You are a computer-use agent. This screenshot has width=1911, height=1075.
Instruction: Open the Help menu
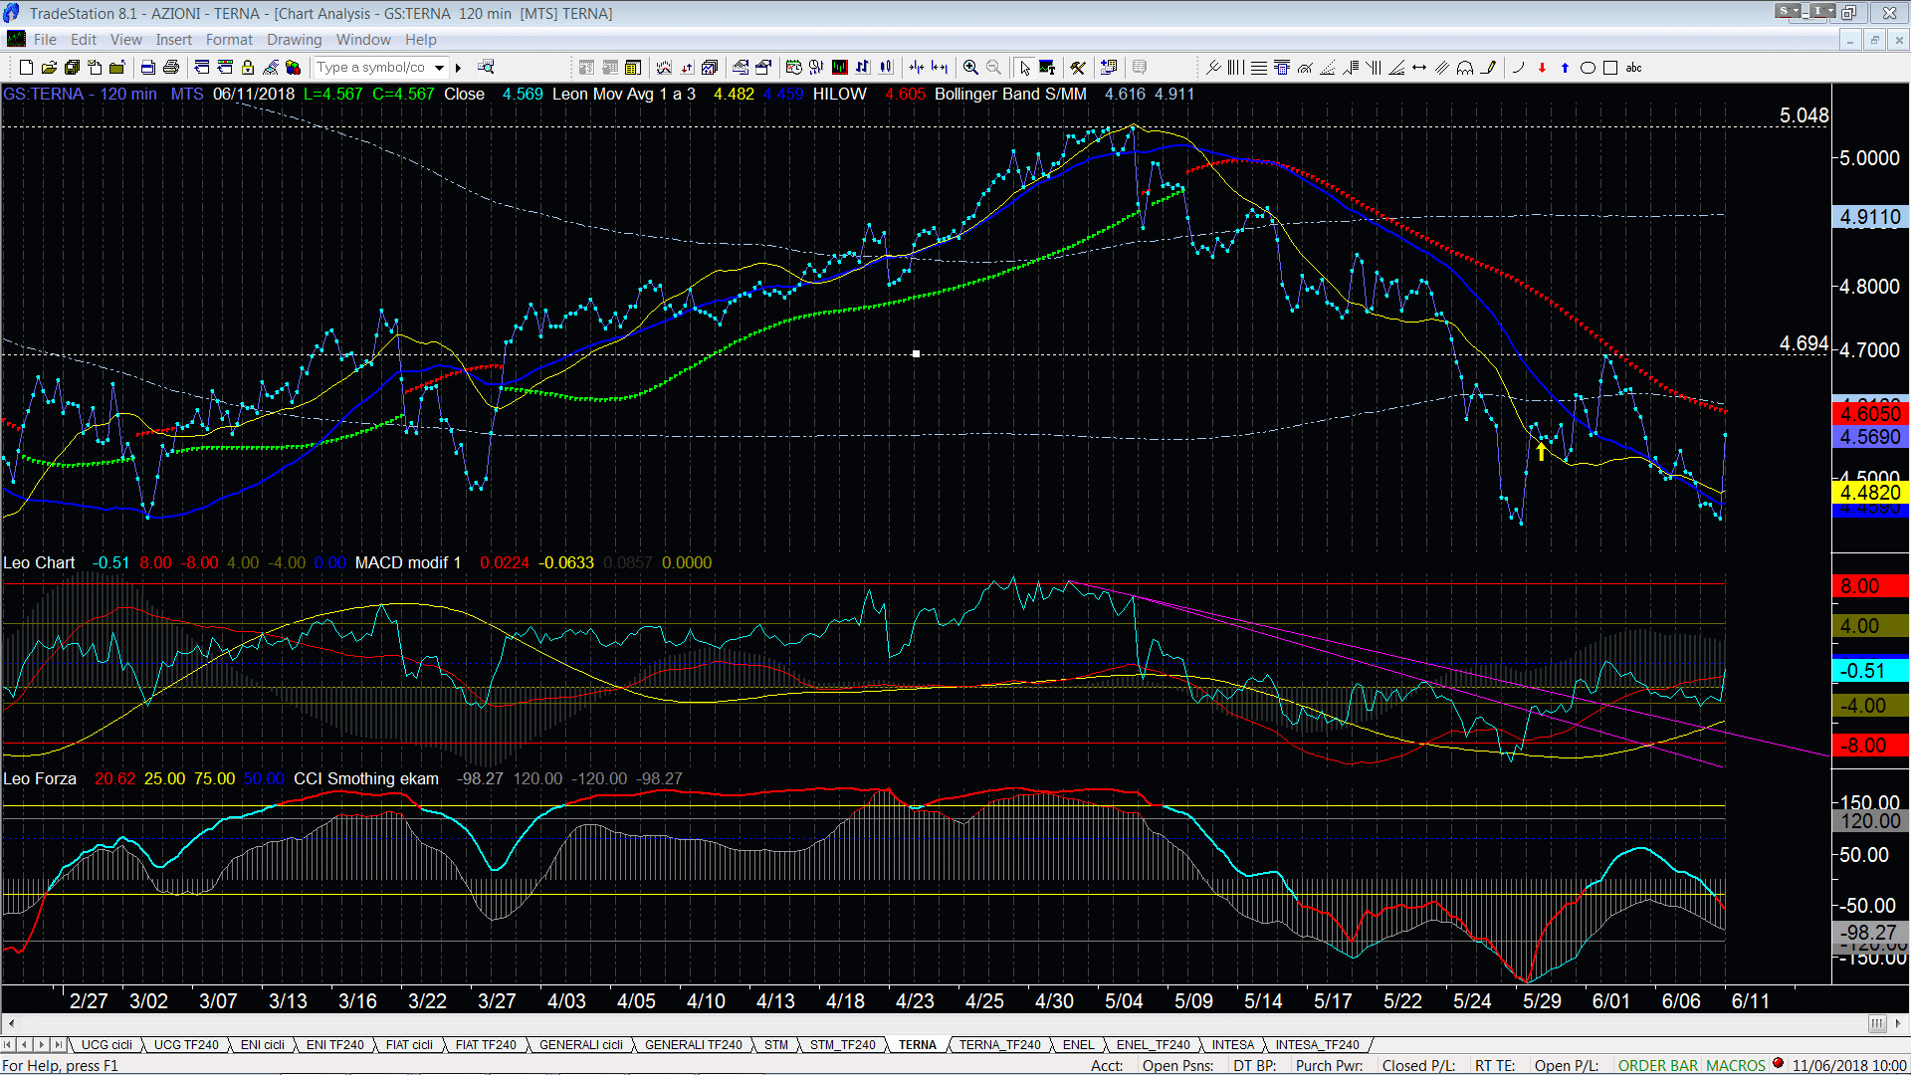coord(420,40)
